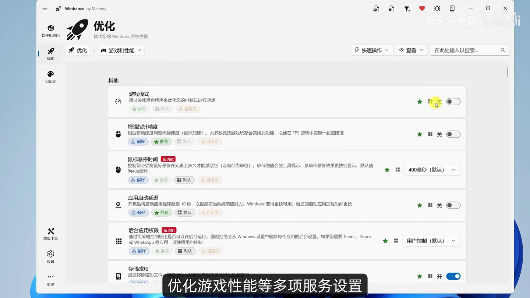Click the green star in 游戏模式 row
Viewport: 530px width, 298px height.
420,102
